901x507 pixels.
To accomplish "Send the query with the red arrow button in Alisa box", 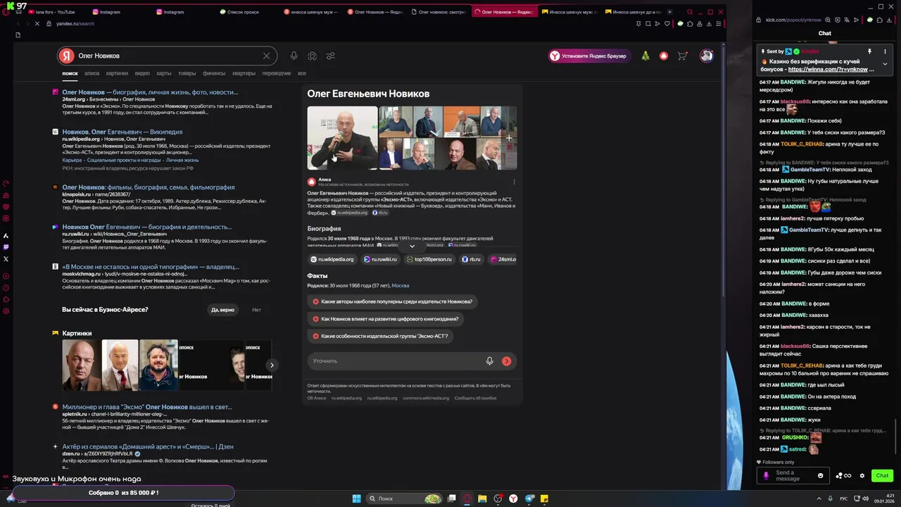I will pos(506,361).
